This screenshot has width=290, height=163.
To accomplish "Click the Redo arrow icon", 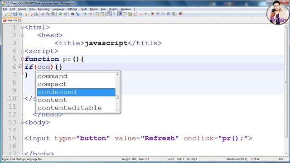I will [65, 14].
